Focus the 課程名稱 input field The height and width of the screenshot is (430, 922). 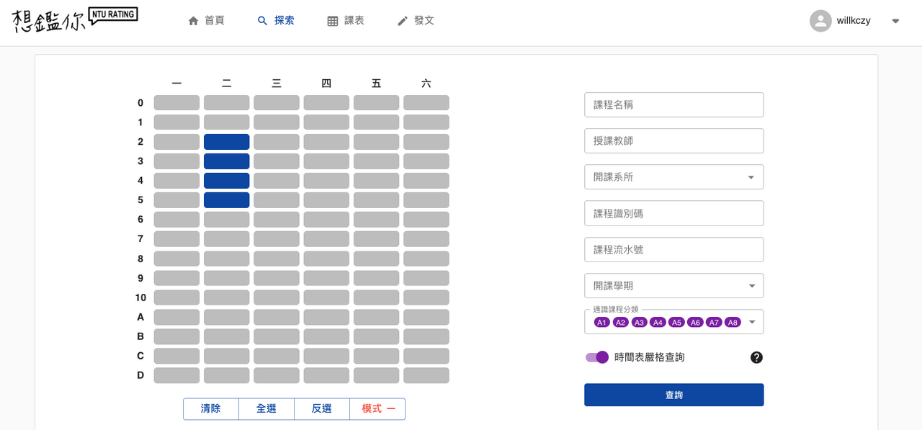(x=673, y=105)
